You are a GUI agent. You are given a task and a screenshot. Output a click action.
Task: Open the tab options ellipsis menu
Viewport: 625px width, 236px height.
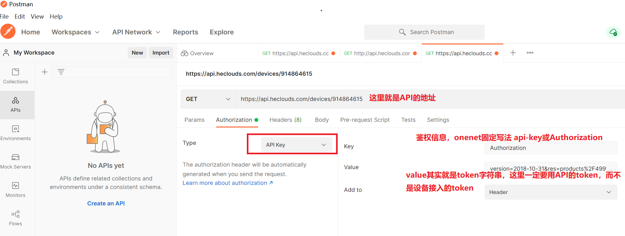coord(530,53)
